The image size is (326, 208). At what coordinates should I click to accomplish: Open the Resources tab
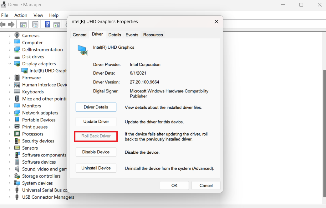pyautogui.click(x=153, y=35)
